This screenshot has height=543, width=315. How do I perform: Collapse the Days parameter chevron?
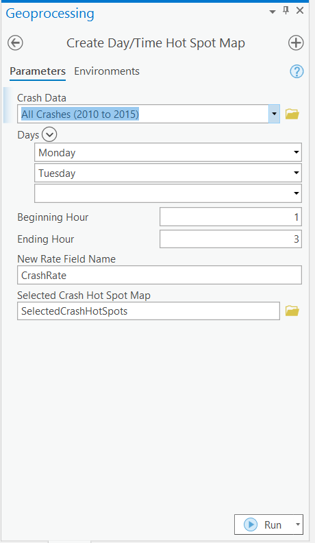(49, 134)
